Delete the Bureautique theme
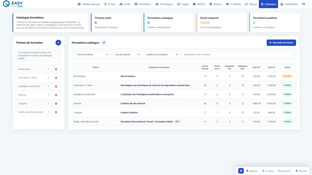Viewport: 312px width, 175px height. tap(56, 69)
